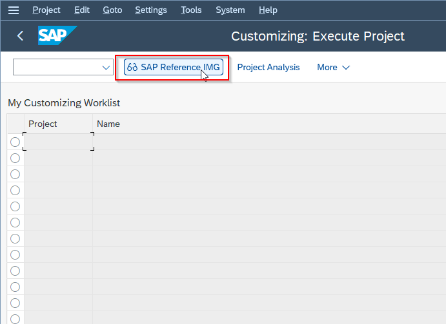Open the System menu

(230, 10)
